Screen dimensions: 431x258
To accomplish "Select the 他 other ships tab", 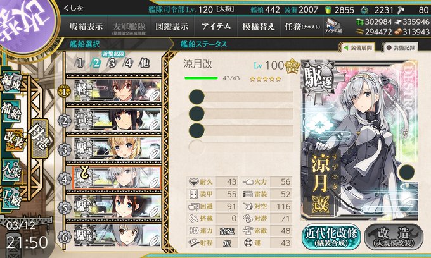I will pos(144,63).
